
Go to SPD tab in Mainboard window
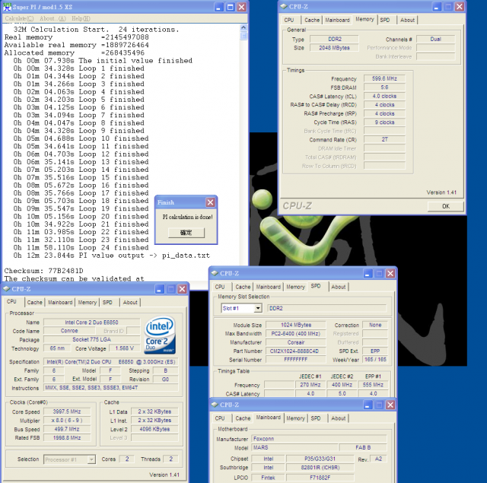click(x=316, y=418)
